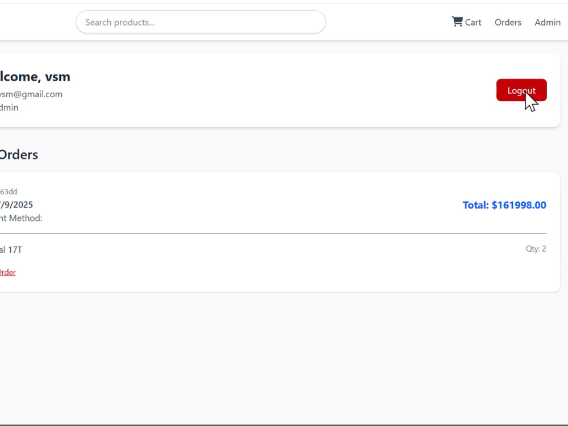Focus the Search products field
Viewport: 568px width, 426px height.
coord(201,22)
